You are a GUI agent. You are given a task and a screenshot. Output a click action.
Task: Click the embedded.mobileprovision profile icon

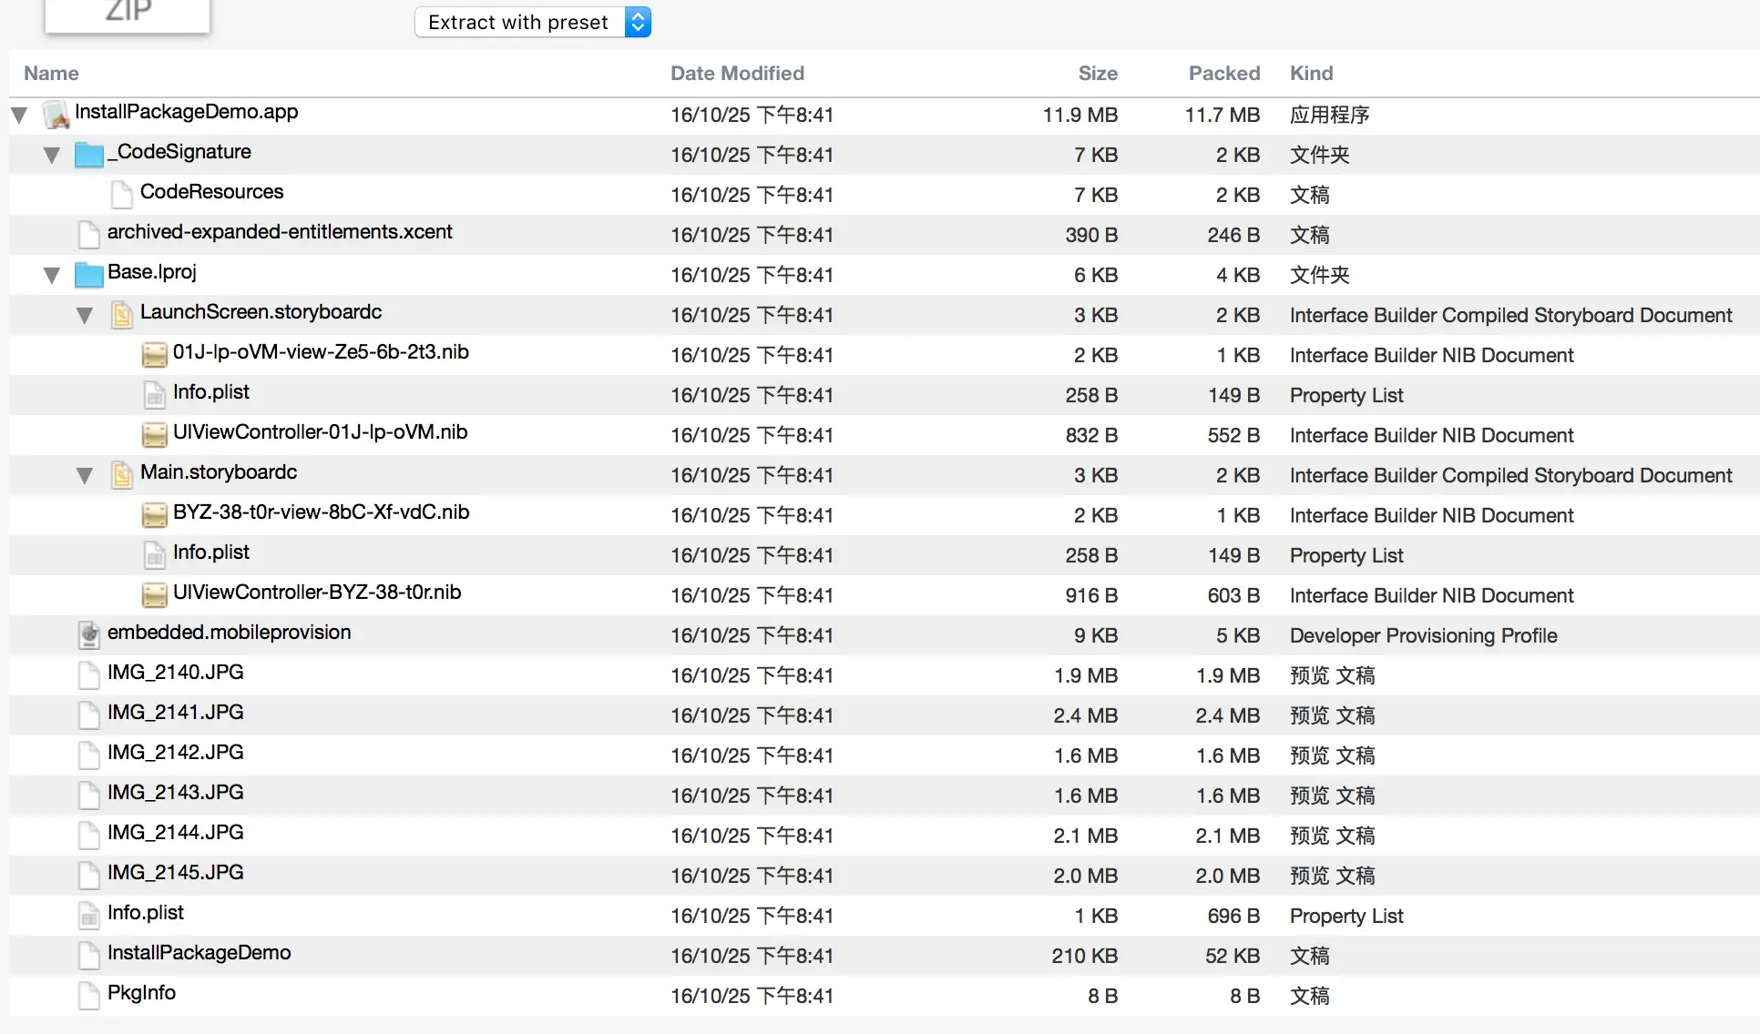(x=88, y=634)
